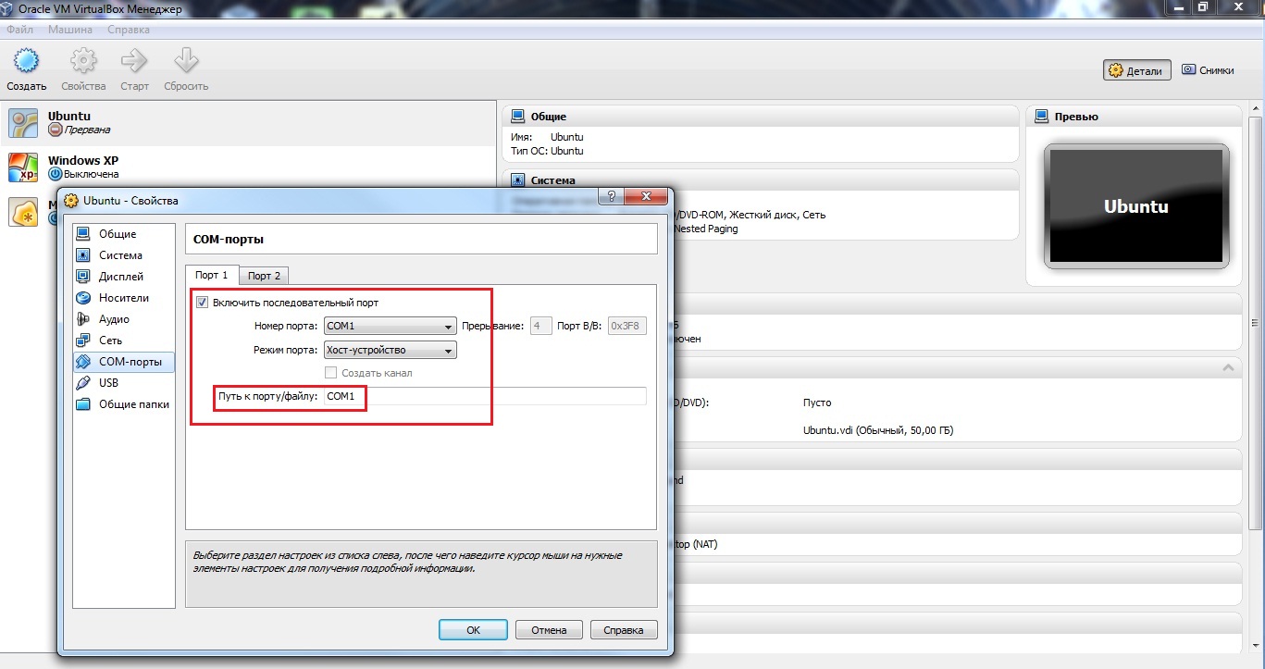Click the Порт В/В 0x3F8 field
This screenshot has height=669, width=1265.
click(627, 326)
